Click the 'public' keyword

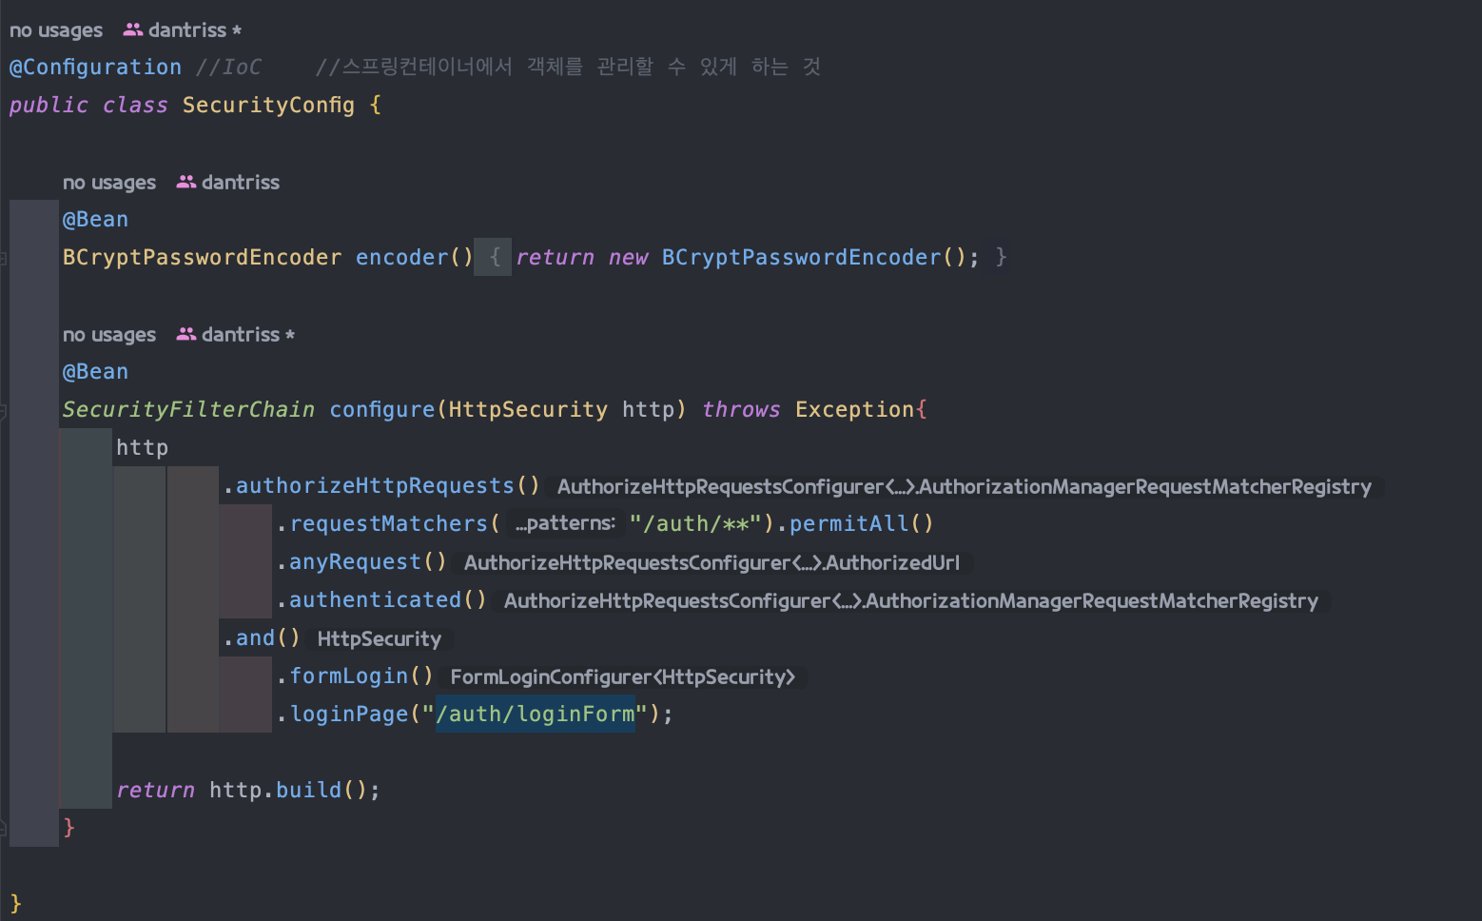click(49, 105)
